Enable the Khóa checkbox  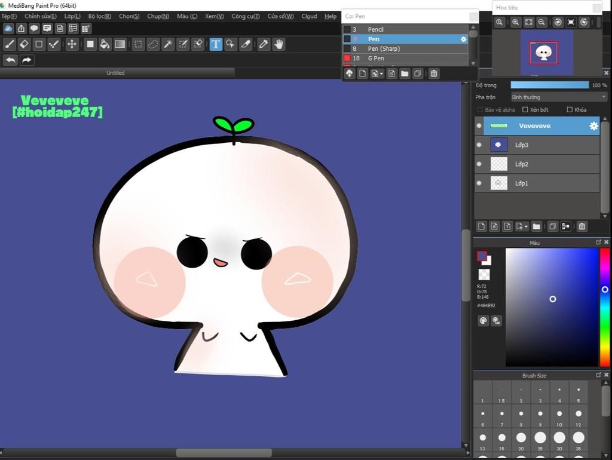point(570,110)
